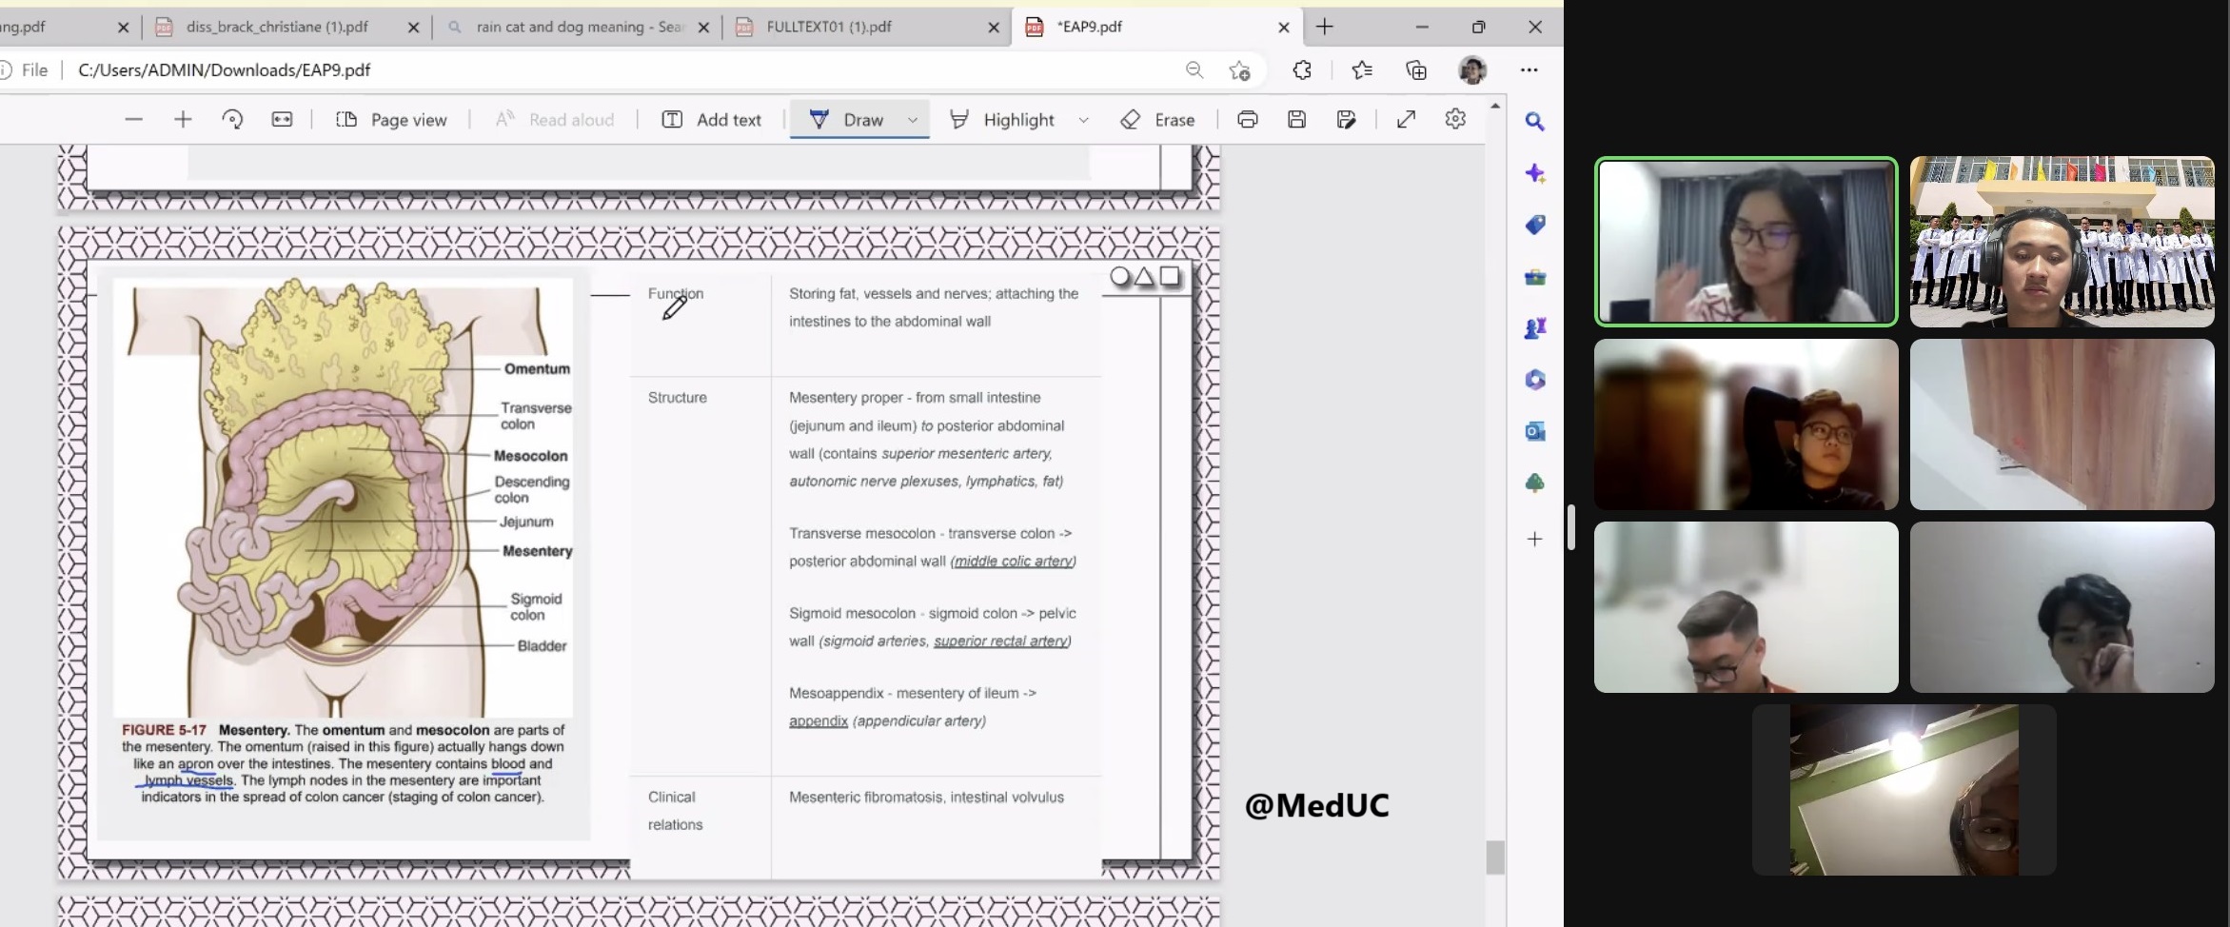
Task: Open PDF settings gear icon
Action: click(1454, 120)
